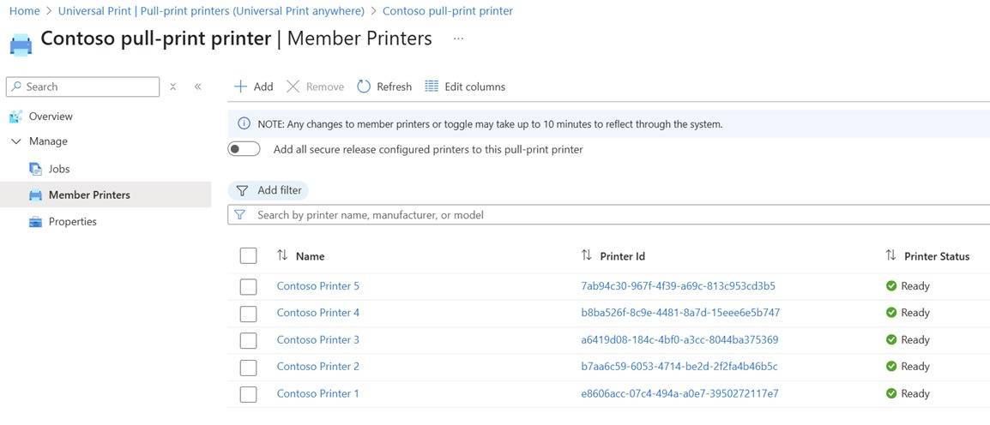Sort by Printer Status column arrows
The height and width of the screenshot is (425, 990).
[890, 255]
